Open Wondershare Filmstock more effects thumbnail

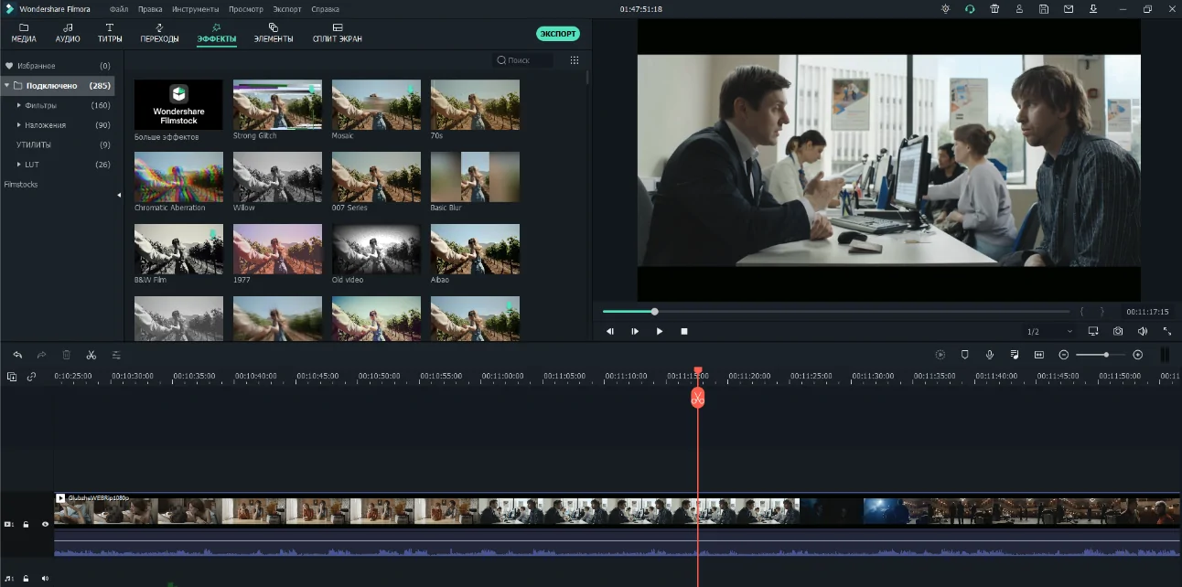[178, 104]
